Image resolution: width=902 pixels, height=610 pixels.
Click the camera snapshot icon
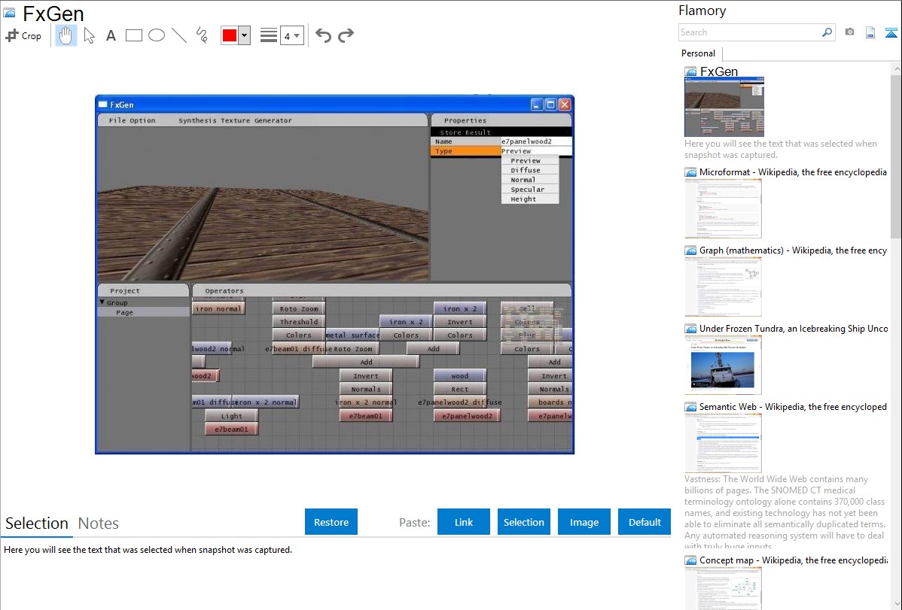tap(849, 32)
